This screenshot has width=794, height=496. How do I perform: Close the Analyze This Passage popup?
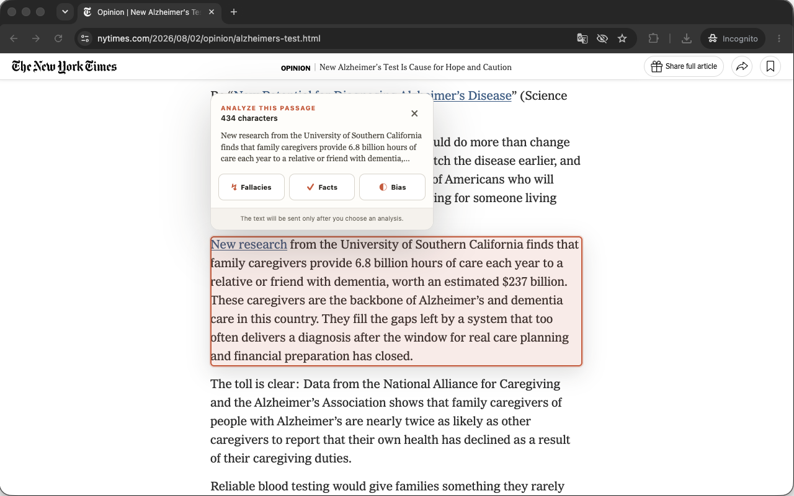[x=414, y=113]
